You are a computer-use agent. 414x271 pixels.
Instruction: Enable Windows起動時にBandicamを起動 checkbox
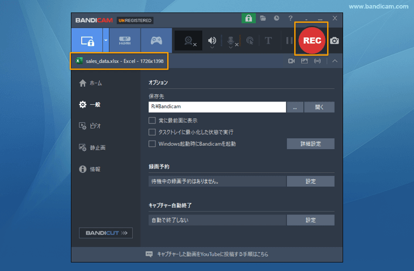click(152, 144)
